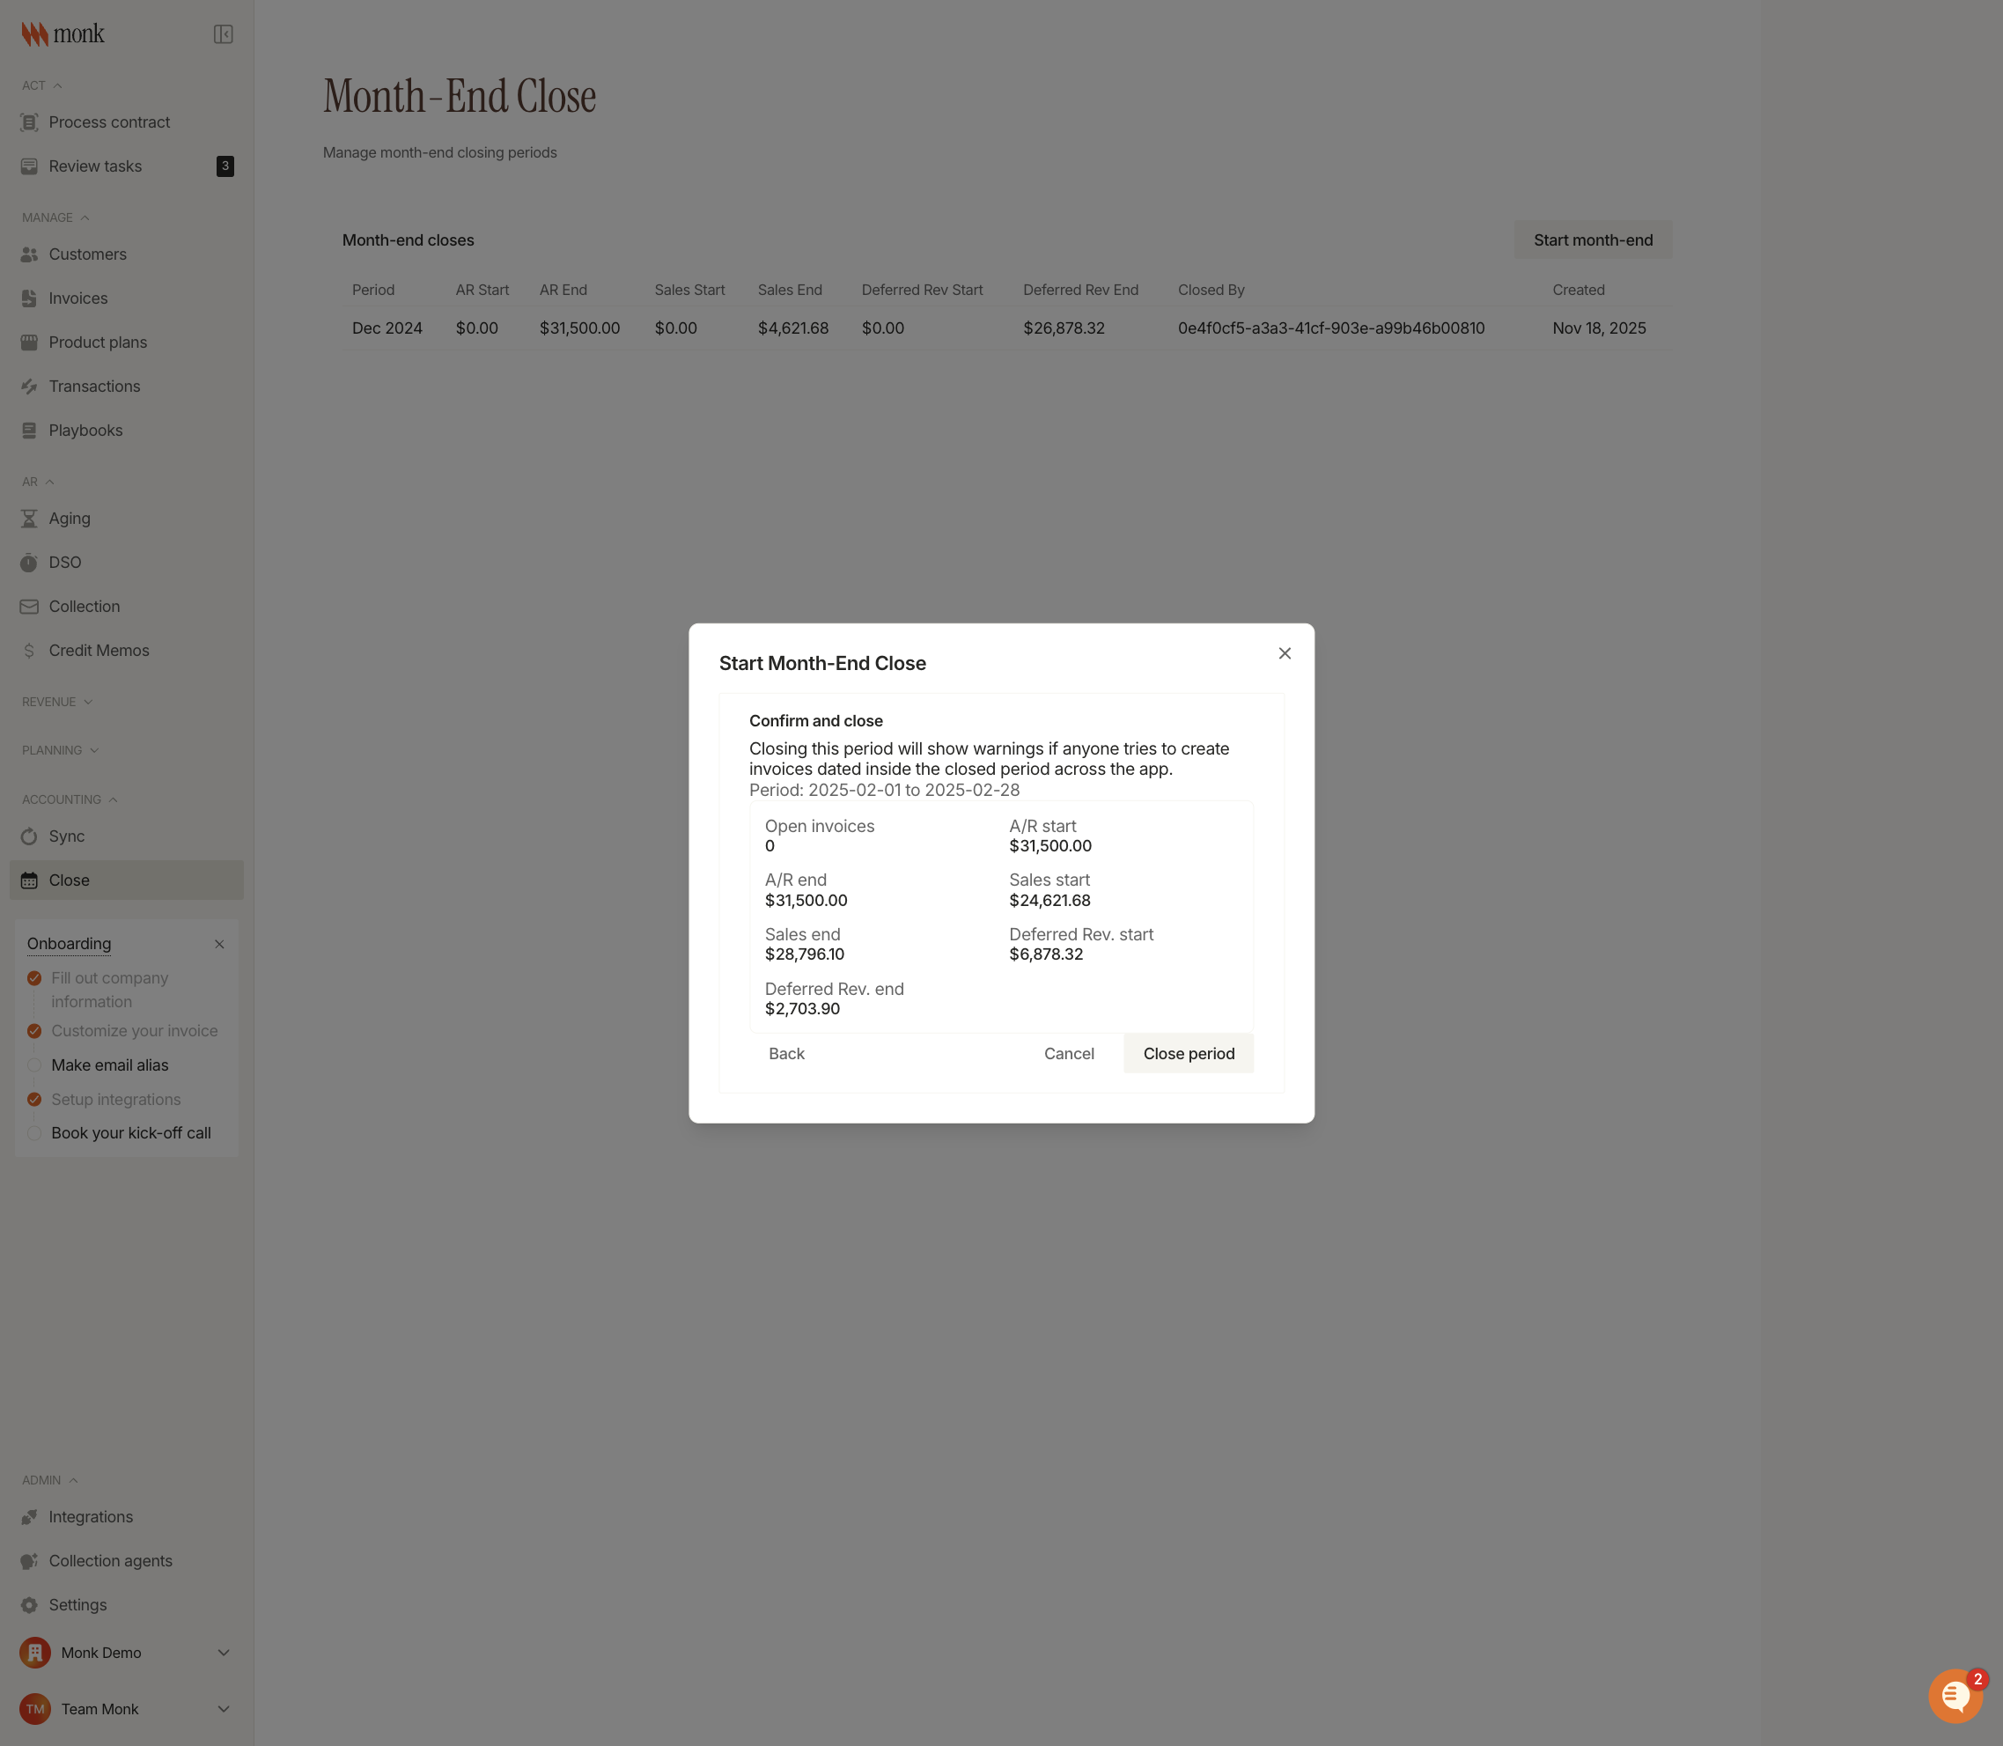The width and height of the screenshot is (2003, 1746).
Task: Click the Aging hourglass icon
Action: point(29,519)
